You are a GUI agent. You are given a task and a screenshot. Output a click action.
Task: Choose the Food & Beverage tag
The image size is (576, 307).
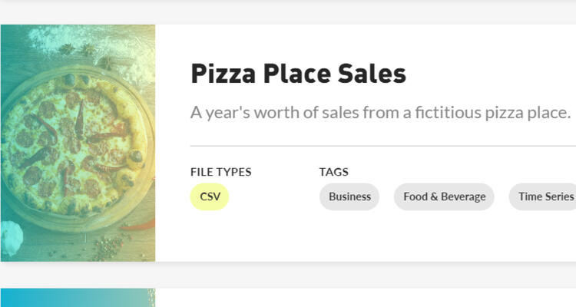click(x=444, y=196)
